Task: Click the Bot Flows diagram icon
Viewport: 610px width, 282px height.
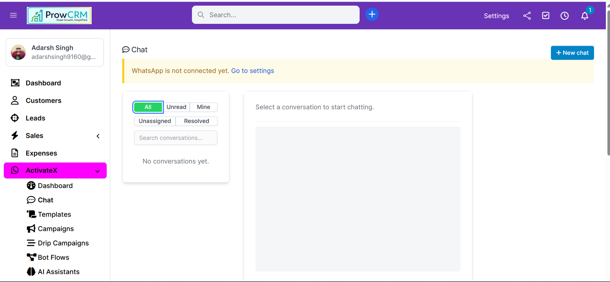Action: pos(31,257)
